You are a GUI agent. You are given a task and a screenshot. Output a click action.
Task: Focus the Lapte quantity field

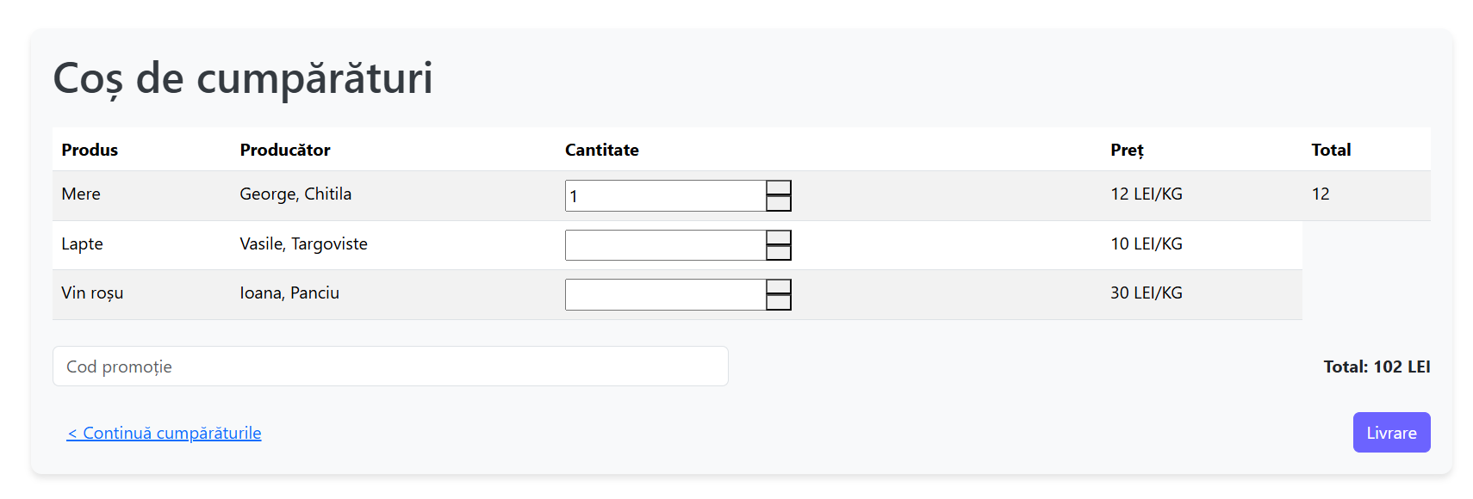point(666,245)
